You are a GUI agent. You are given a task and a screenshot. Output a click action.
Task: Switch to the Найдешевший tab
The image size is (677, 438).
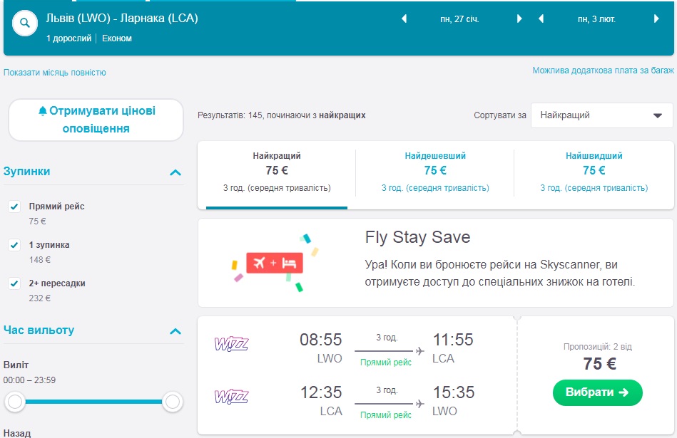point(434,172)
